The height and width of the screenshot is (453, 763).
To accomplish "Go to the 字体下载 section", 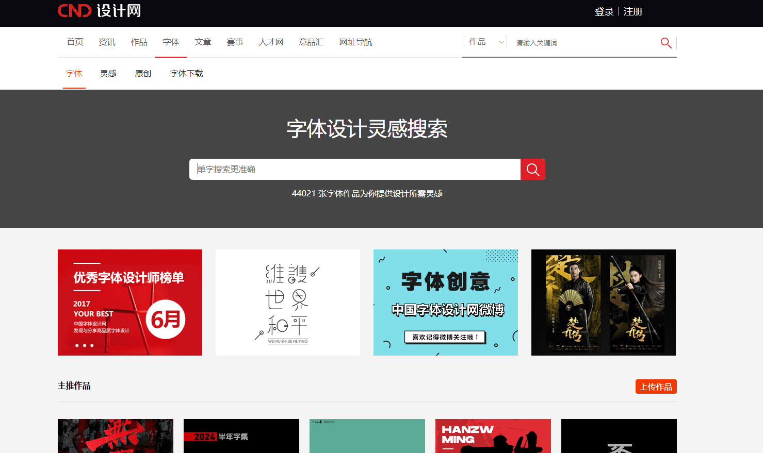I will 186,73.
